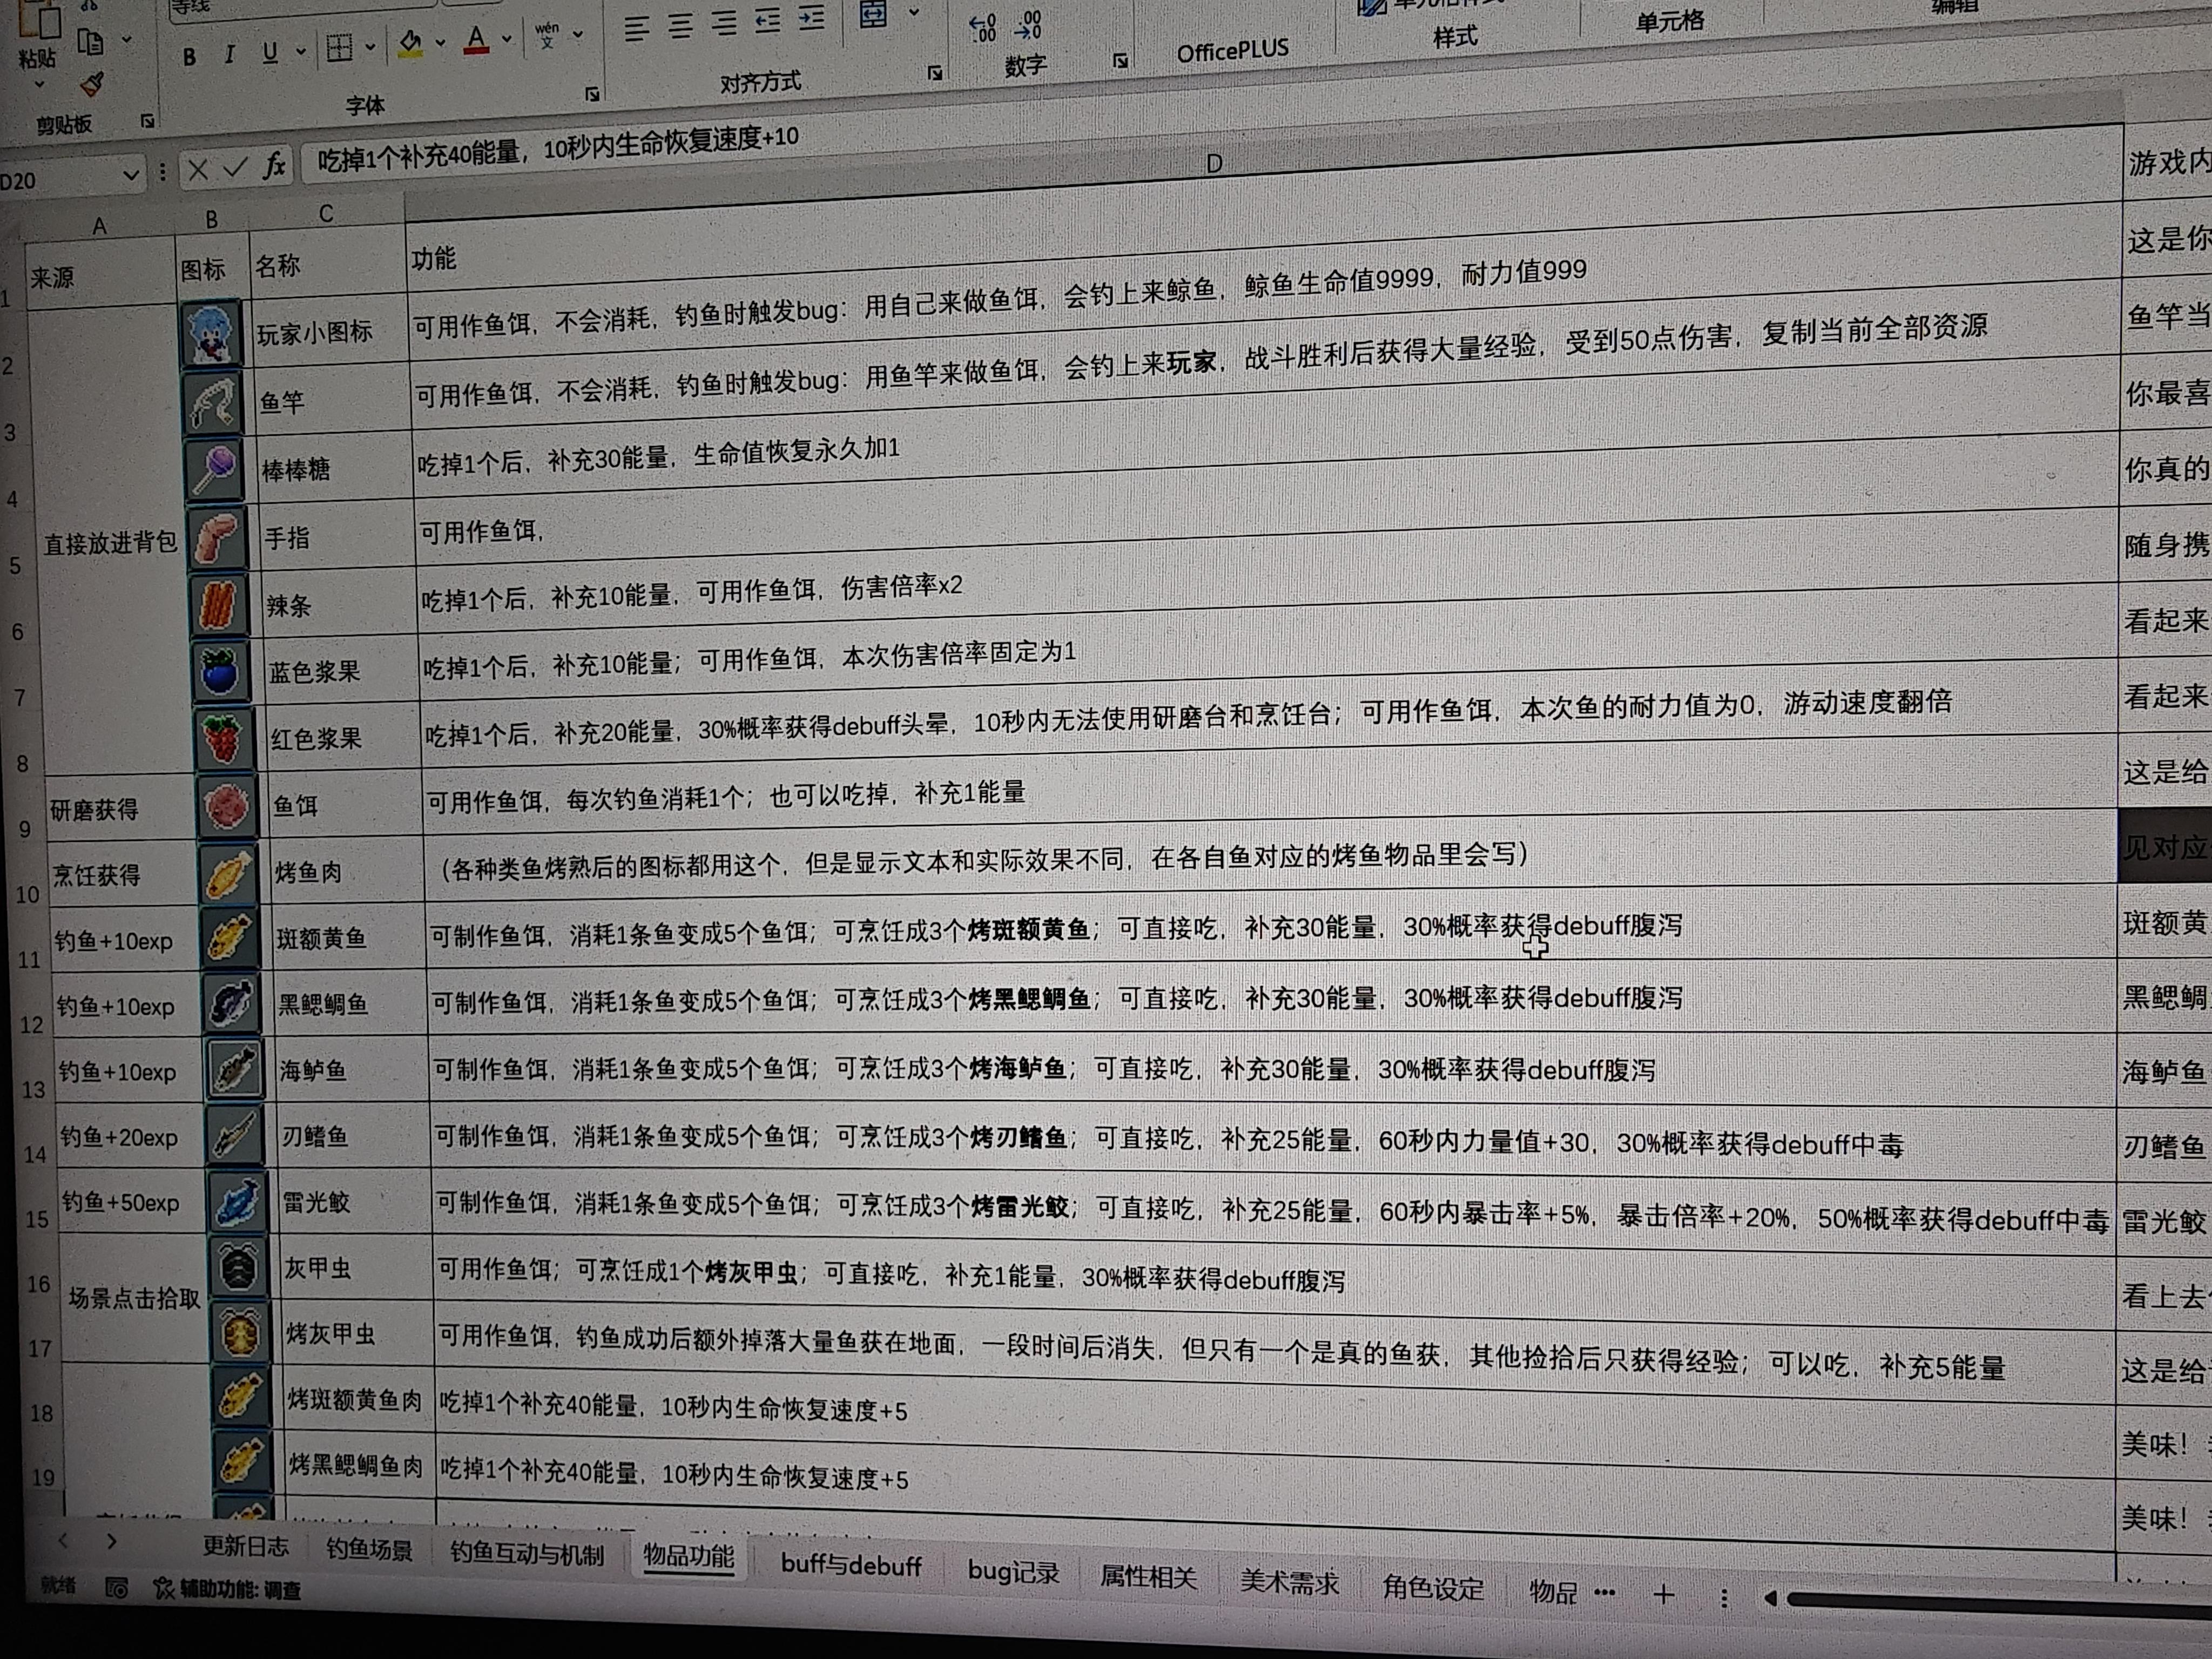Cancel the formula bar entry
Viewport: 2212px width, 1659px height.
coord(198,170)
